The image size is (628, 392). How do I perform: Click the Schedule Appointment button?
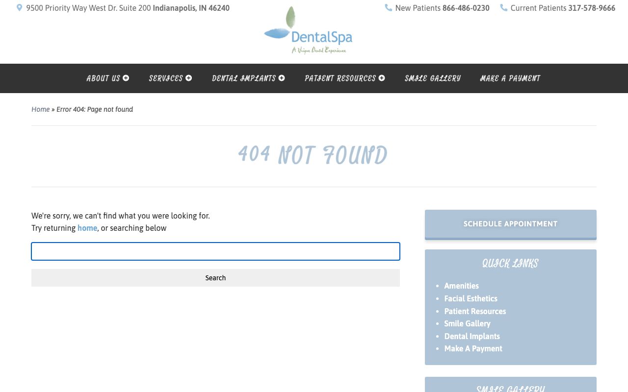[510, 224]
